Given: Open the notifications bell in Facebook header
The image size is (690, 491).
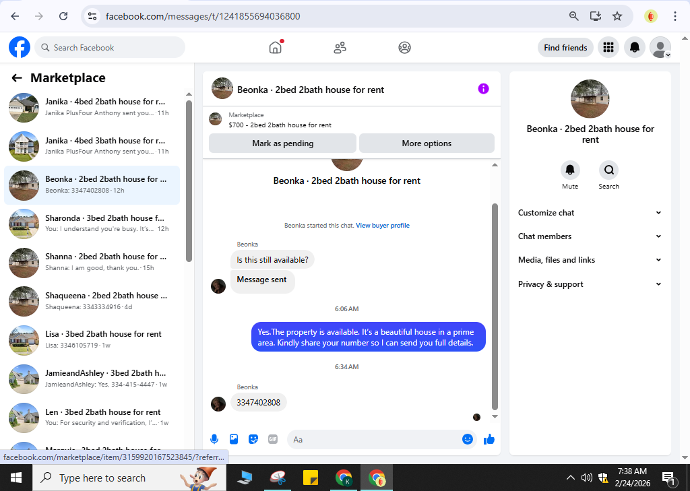Looking at the screenshot, I should coord(635,48).
